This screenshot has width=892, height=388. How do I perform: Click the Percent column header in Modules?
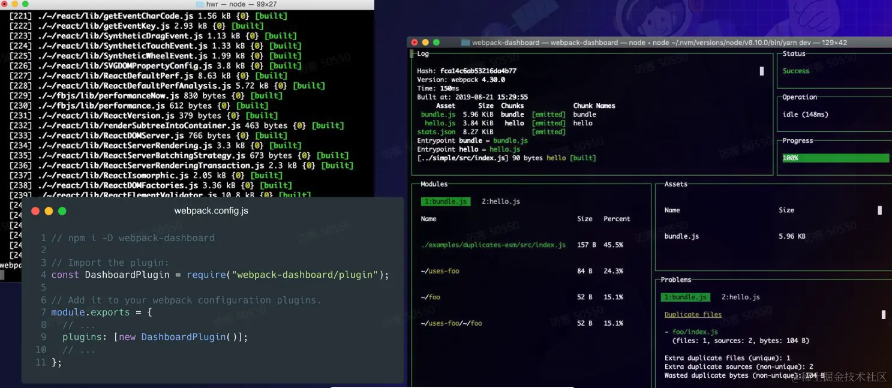(x=617, y=219)
